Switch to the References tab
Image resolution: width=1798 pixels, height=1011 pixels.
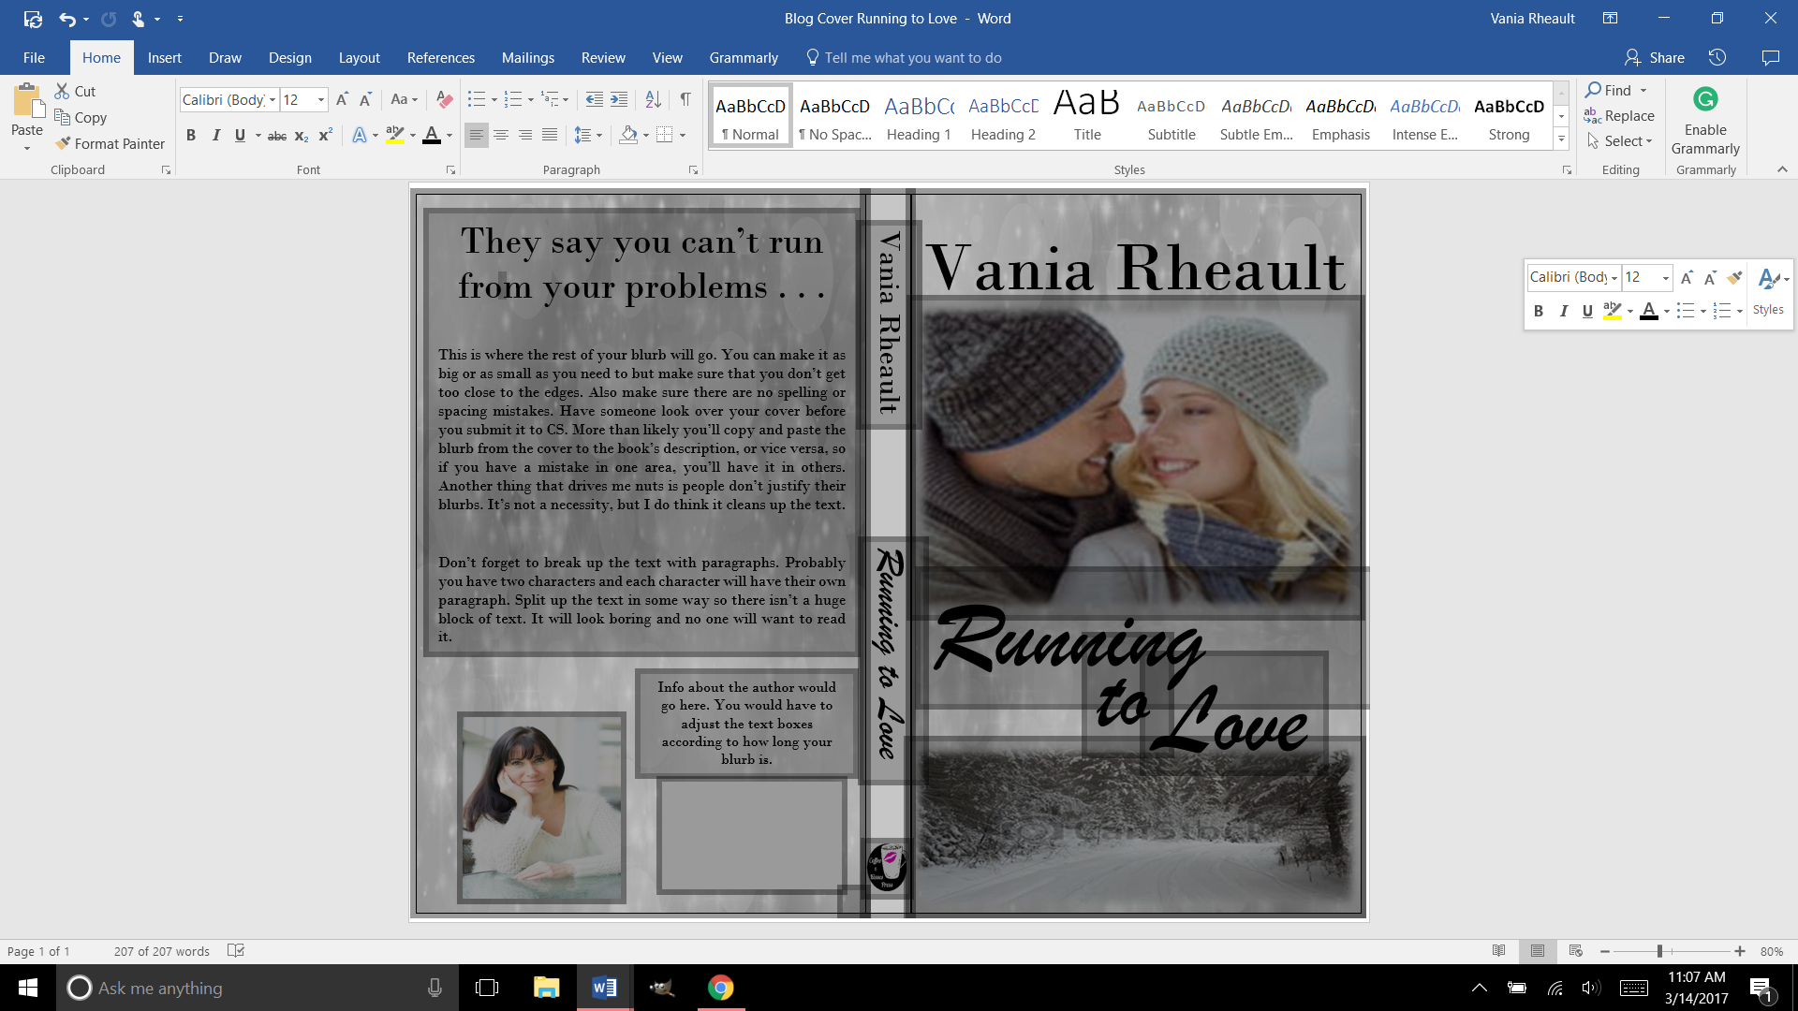(x=441, y=58)
